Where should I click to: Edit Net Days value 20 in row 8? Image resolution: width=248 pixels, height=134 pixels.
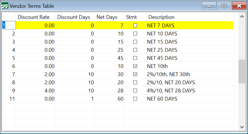pyautogui.click(x=109, y=82)
